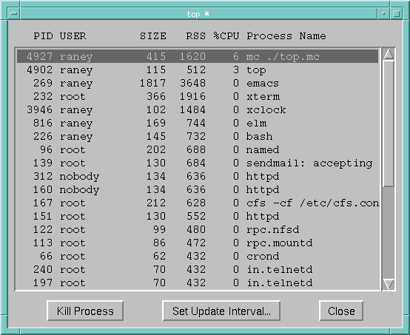Click the vertical scrollbar thumb

point(389,123)
